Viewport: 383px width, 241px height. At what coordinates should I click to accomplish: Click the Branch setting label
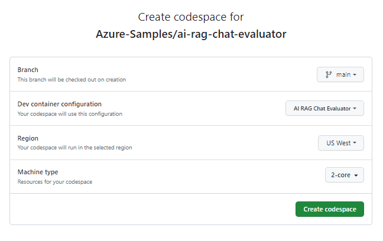click(x=28, y=70)
